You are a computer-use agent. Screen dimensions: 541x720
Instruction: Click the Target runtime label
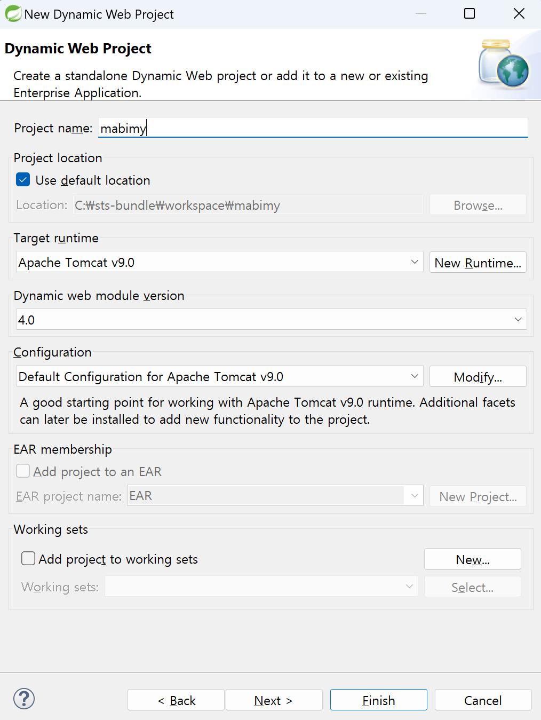[x=56, y=238]
